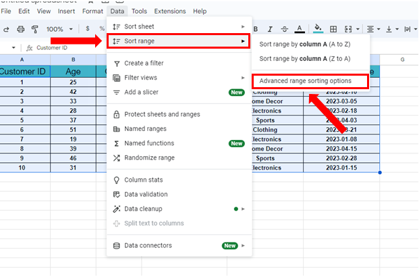This screenshot has width=419, height=277.
Task: Open Horizontal align dropdown arrow
Action: (x=379, y=29)
